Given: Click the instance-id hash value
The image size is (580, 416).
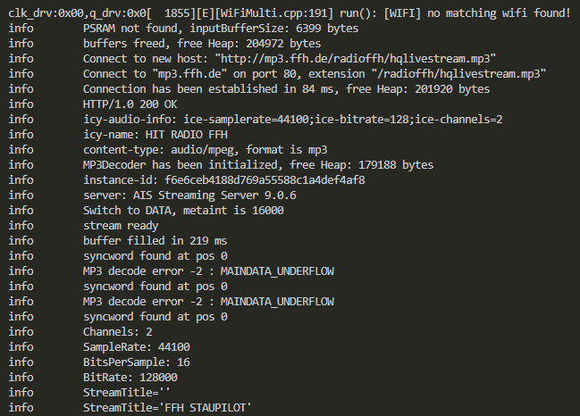Looking at the screenshot, I should 265,180.
